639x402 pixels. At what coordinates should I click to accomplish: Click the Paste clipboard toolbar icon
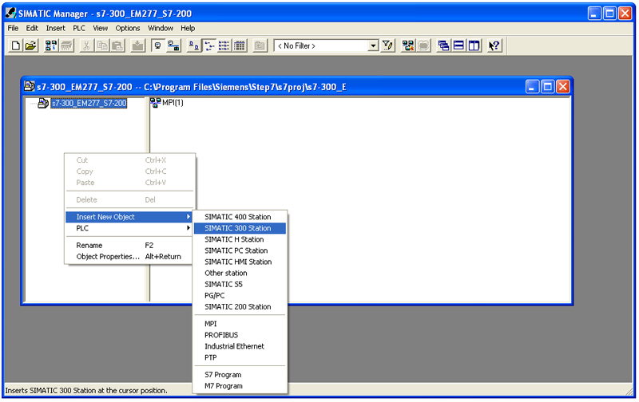click(117, 45)
